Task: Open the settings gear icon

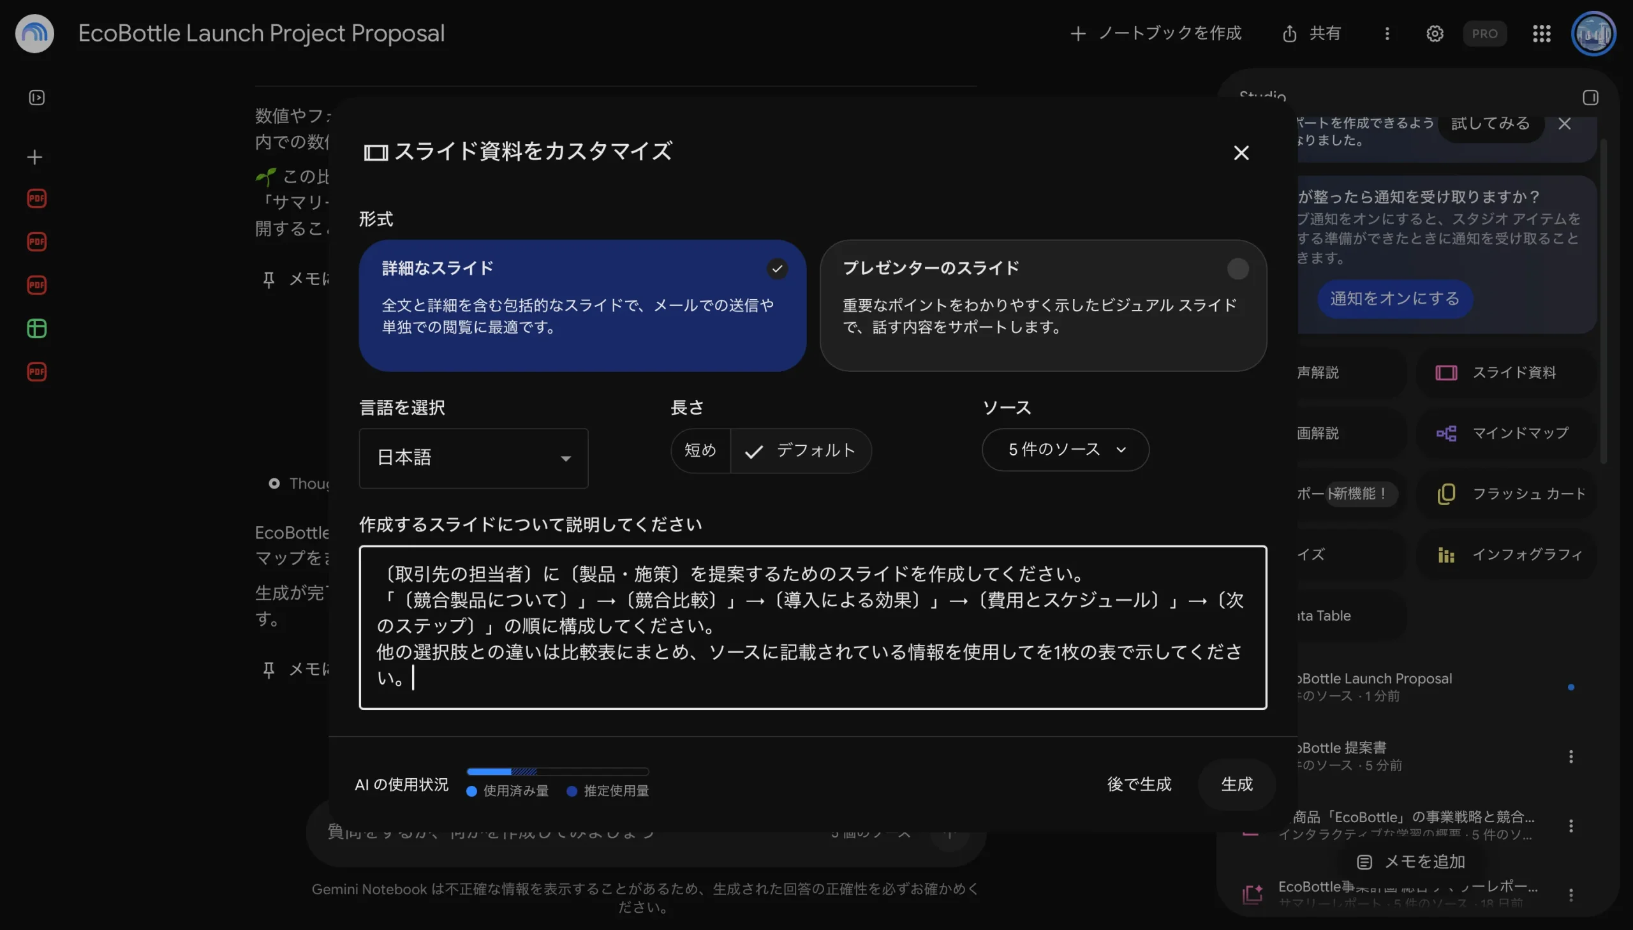Action: coord(1435,33)
